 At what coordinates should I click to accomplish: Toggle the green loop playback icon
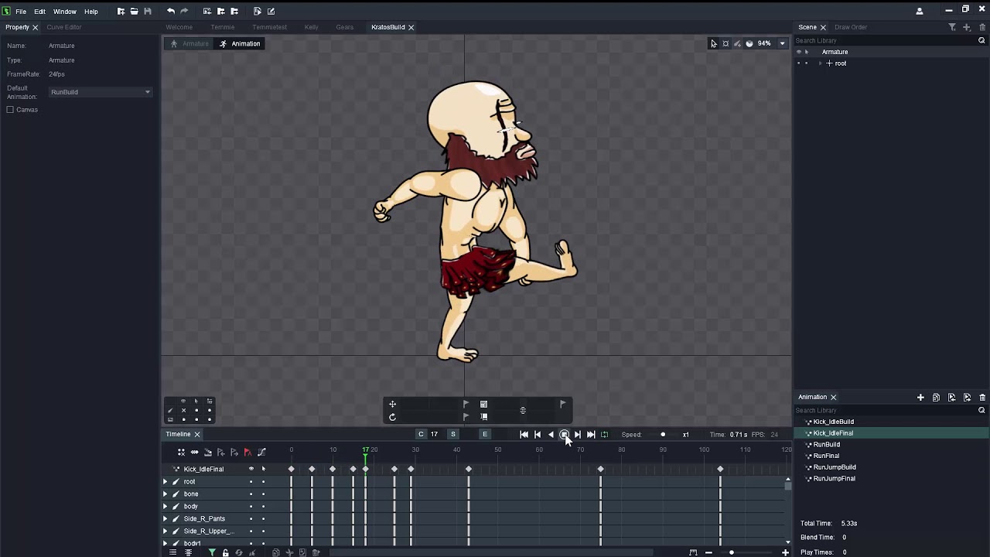604,435
